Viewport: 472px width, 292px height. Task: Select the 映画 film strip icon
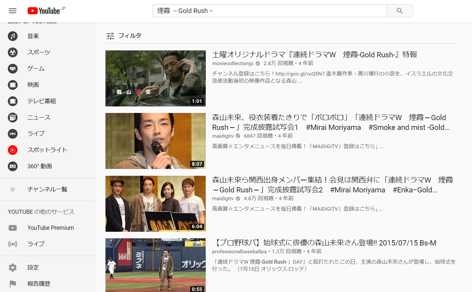(x=13, y=85)
